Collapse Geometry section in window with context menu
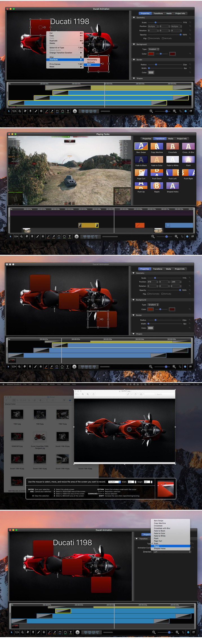Image resolution: width=202 pixels, height=640 pixels. point(134,18)
